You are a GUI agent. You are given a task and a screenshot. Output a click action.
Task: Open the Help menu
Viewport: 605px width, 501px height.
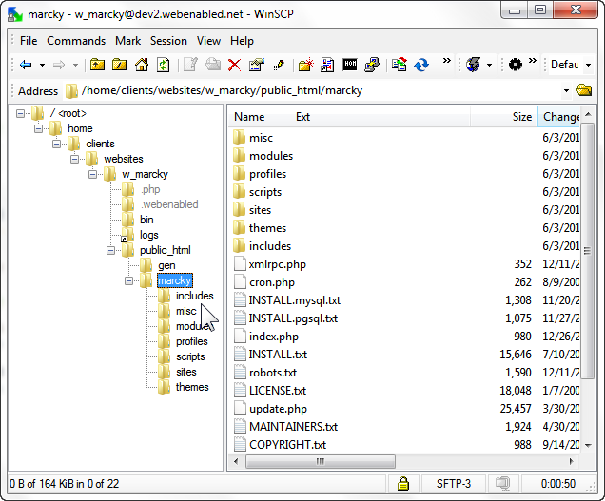(242, 41)
